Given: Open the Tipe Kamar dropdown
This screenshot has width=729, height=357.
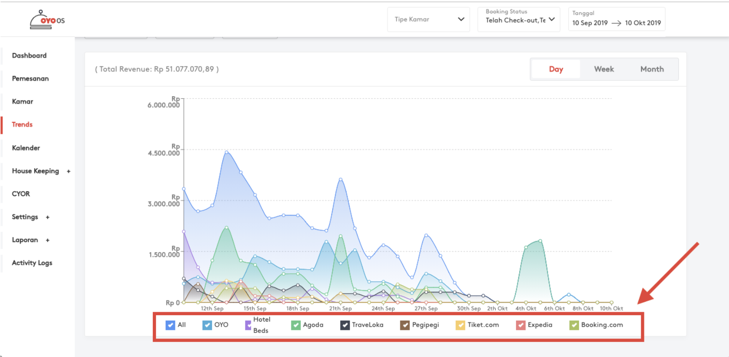Looking at the screenshot, I should (x=428, y=19).
